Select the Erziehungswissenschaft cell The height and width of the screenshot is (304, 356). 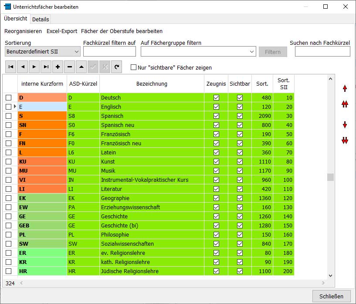[152, 207]
